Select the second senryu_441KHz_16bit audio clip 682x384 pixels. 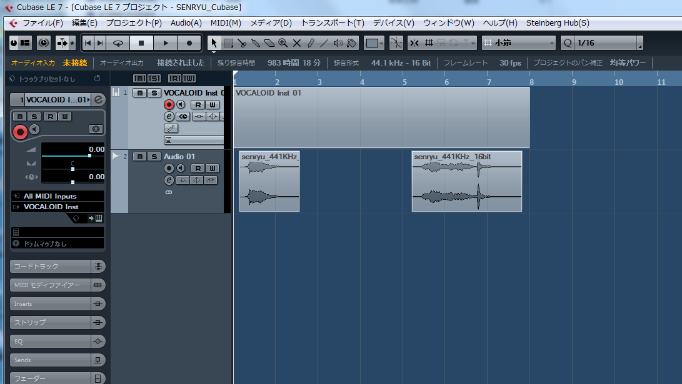click(x=467, y=181)
